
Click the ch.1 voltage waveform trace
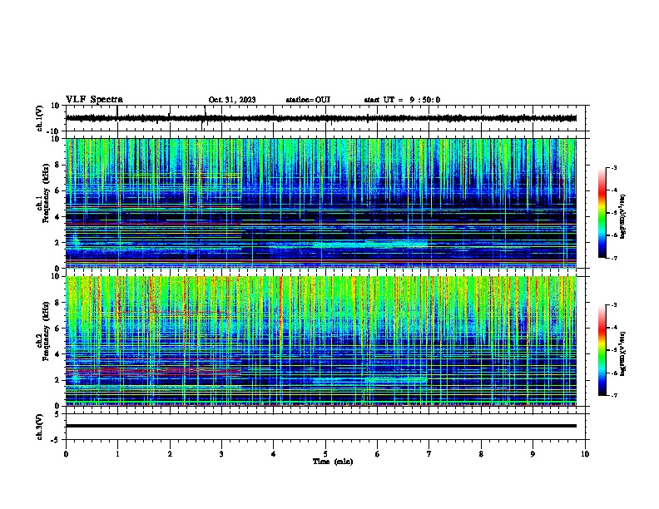coord(320,118)
